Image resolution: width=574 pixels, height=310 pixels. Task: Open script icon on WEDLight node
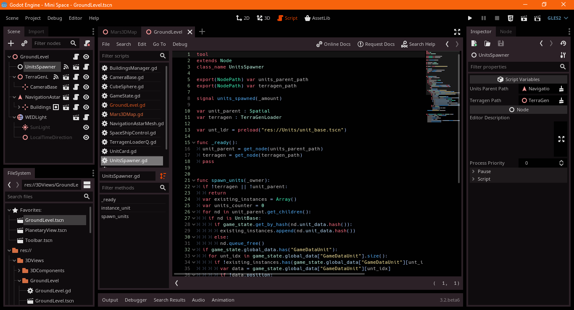(86, 117)
